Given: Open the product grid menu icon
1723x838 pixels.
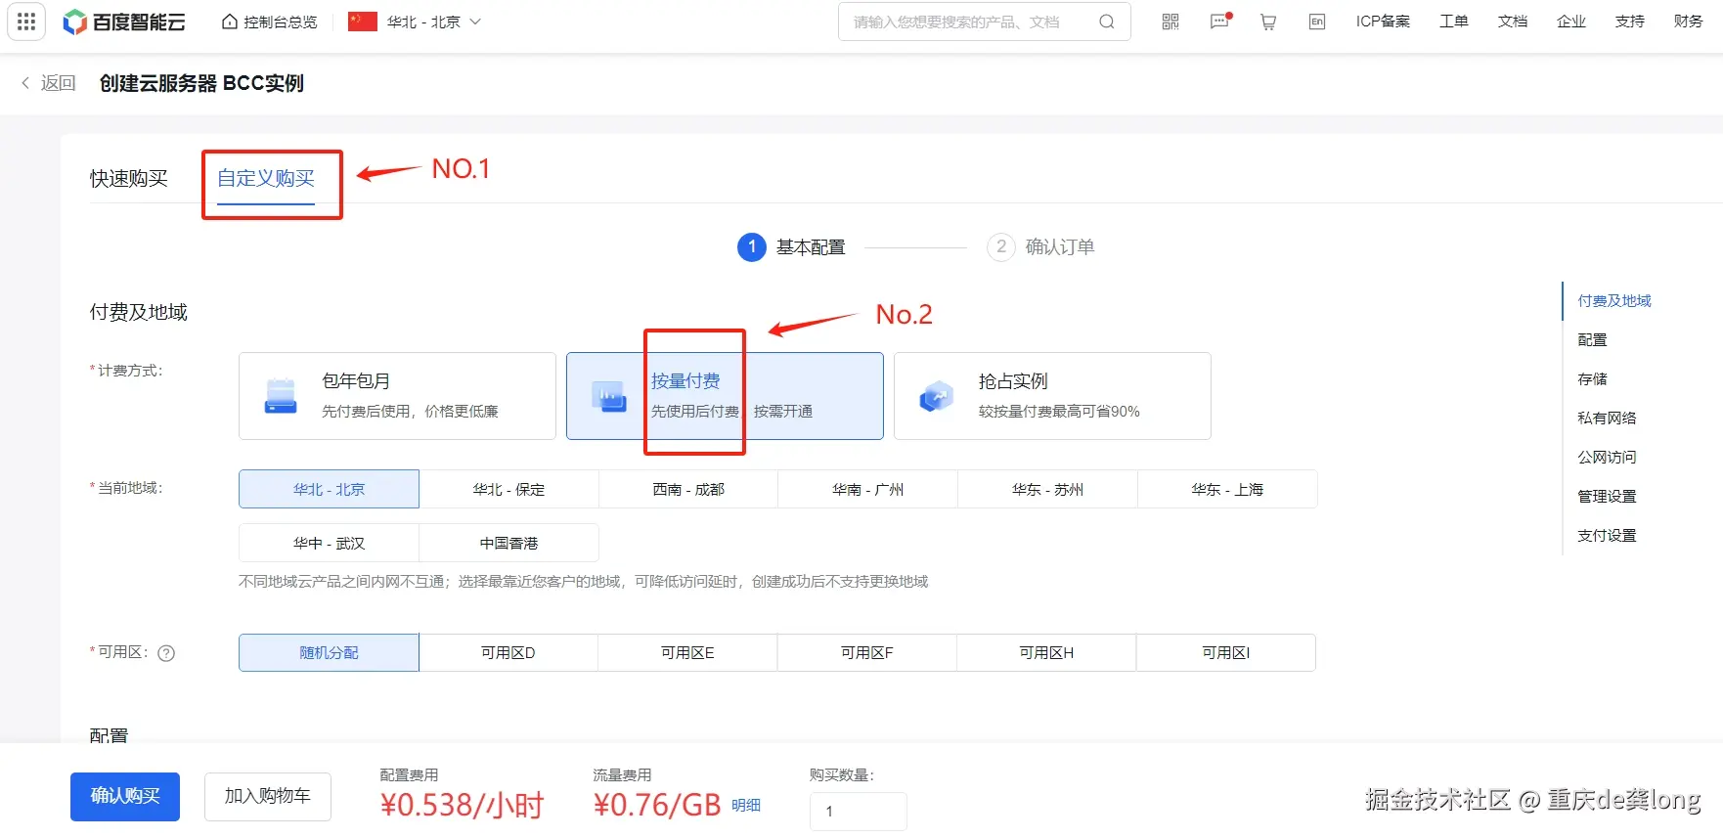Looking at the screenshot, I should pos(26,22).
